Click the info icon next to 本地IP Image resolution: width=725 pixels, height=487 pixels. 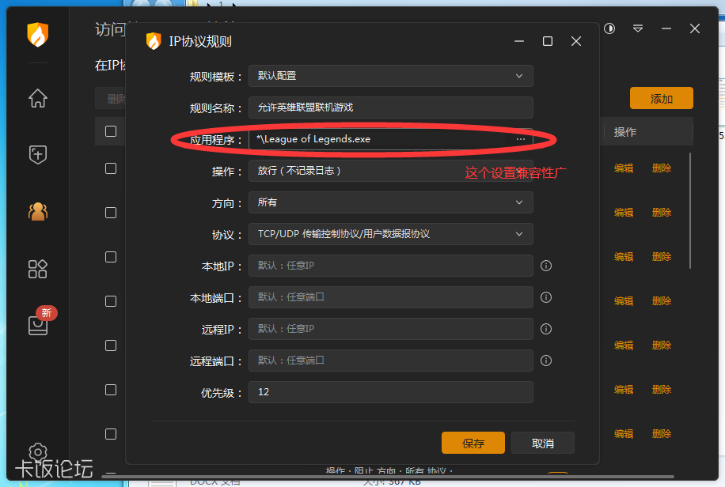pos(546,266)
